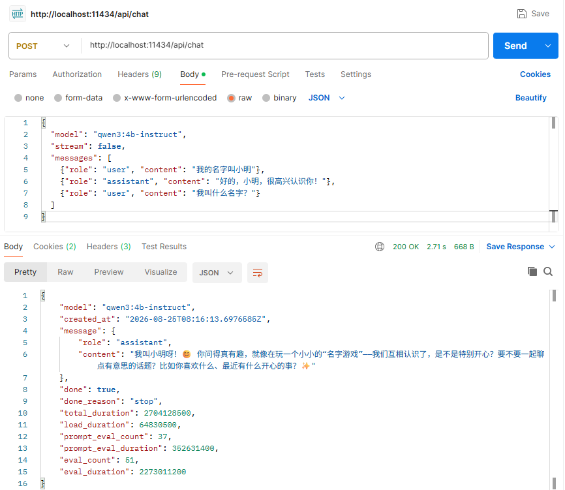Viewport: 565px width, 490px height.
Task: Open response Headers (3) tab
Action: click(108, 247)
